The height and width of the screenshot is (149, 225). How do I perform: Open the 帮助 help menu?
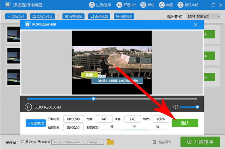[147, 5]
